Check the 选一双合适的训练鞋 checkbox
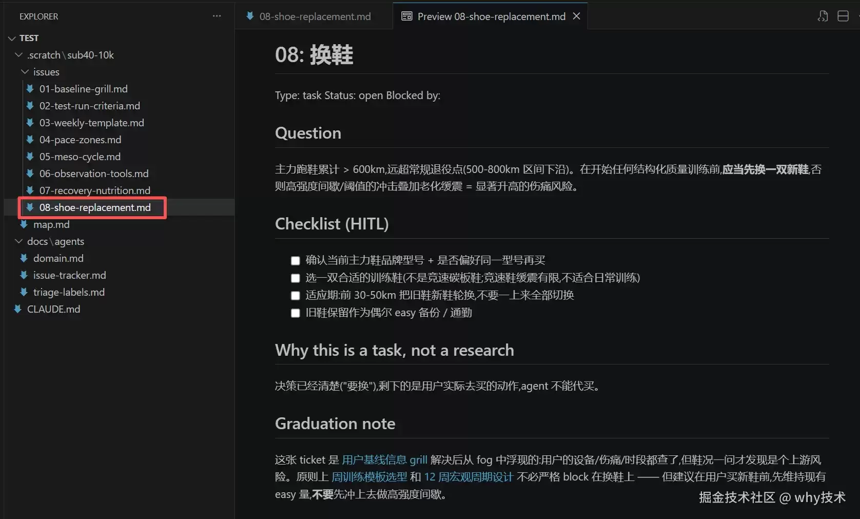860x519 pixels. pyautogui.click(x=295, y=278)
